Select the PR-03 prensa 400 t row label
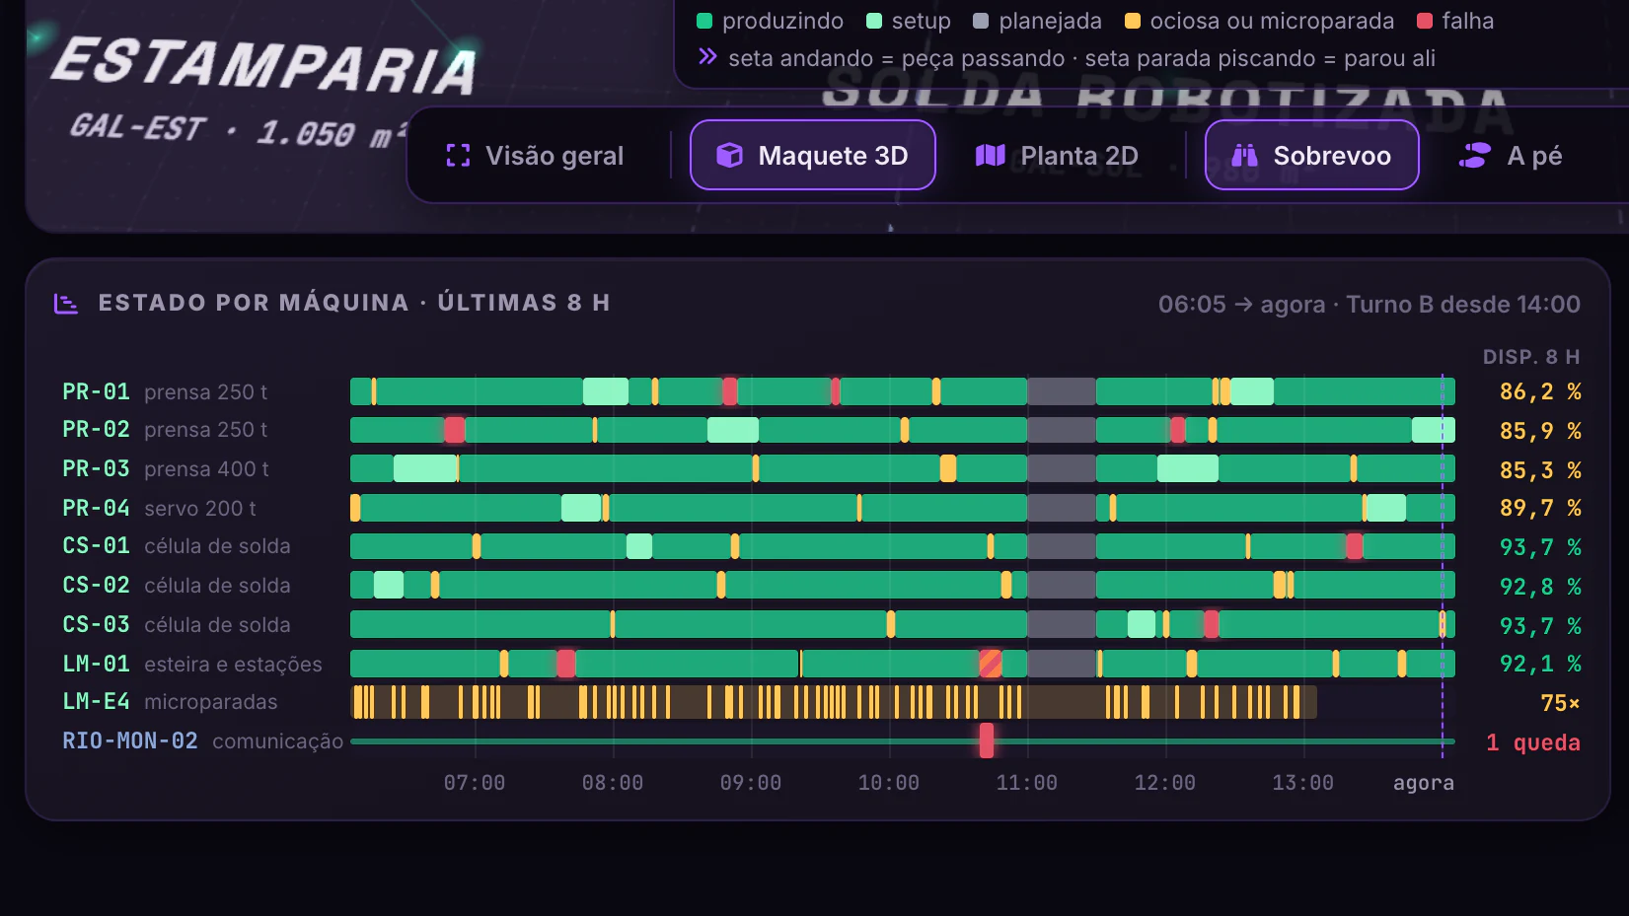The height and width of the screenshot is (916, 1629). [166, 469]
